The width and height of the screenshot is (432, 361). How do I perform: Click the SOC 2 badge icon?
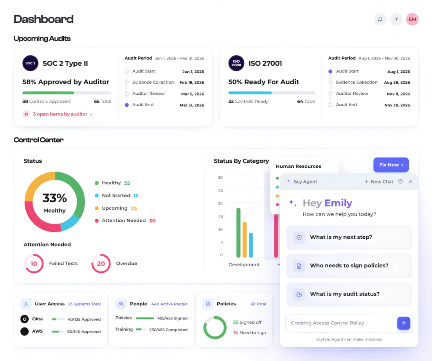point(30,63)
